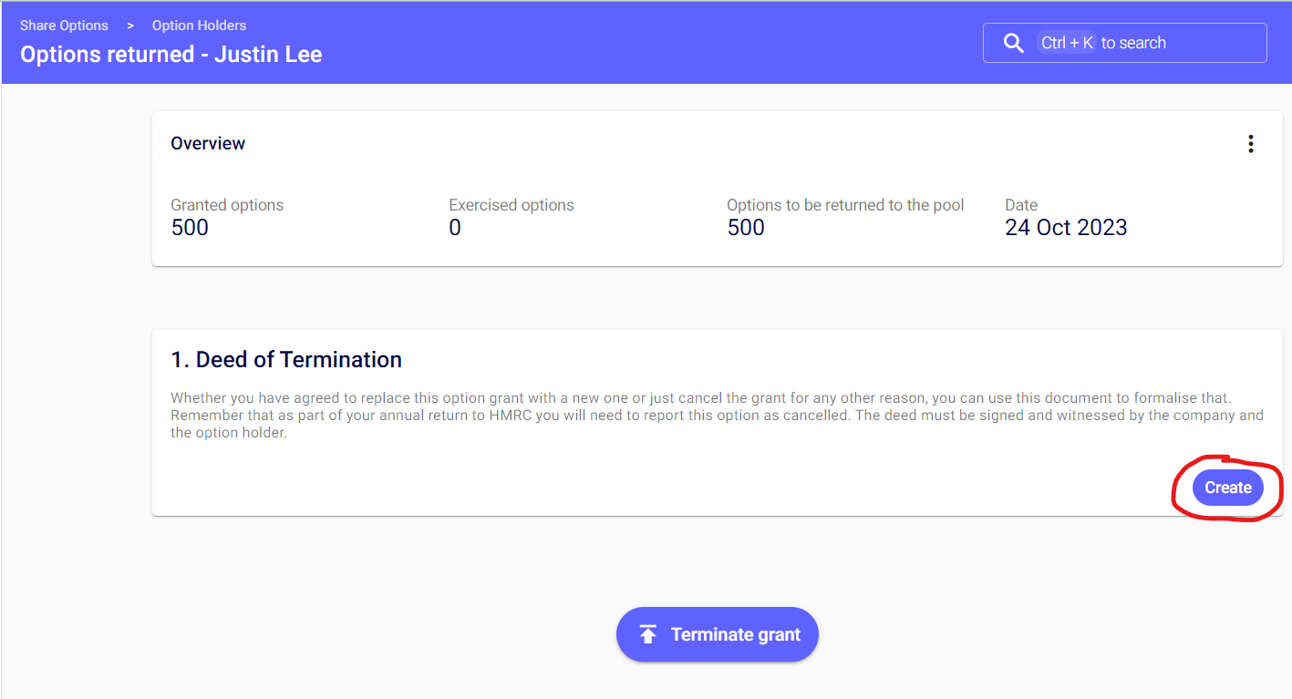Click the '1. Deed of Termination' heading

(285, 360)
